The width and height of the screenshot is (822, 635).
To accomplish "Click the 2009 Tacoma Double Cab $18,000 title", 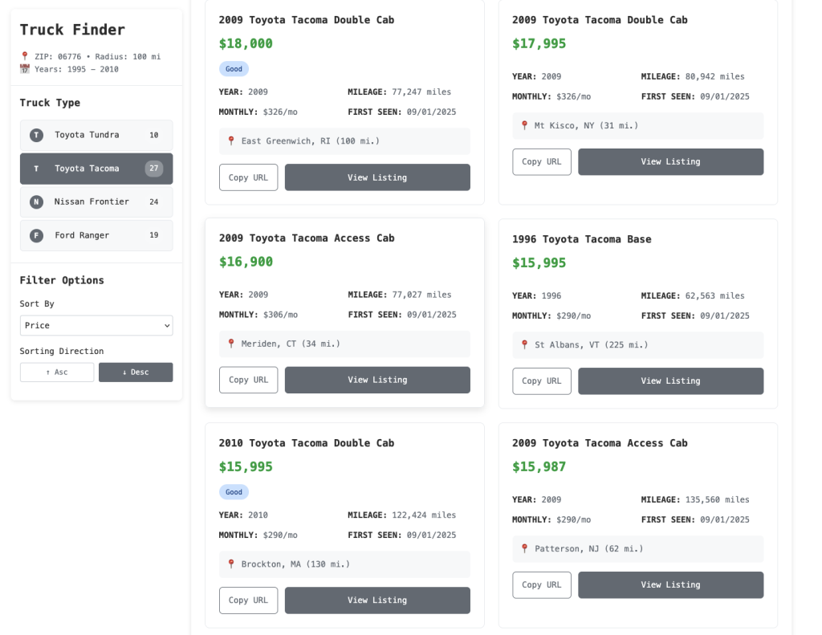I will pyautogui.click(x=306, y=20).
